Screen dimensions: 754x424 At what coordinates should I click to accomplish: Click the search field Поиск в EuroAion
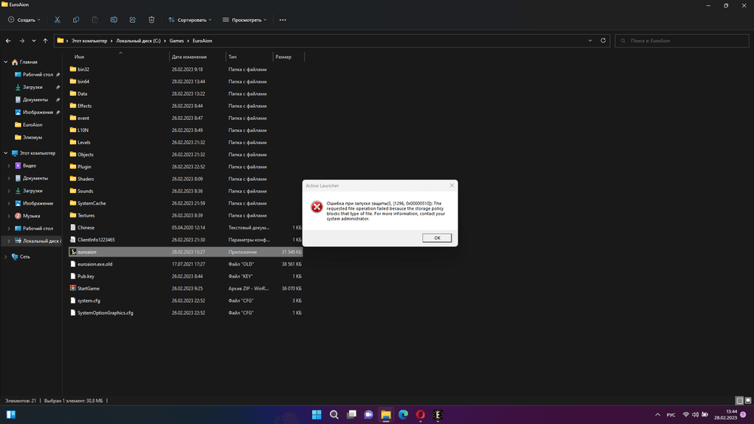[x=682, y=41]
